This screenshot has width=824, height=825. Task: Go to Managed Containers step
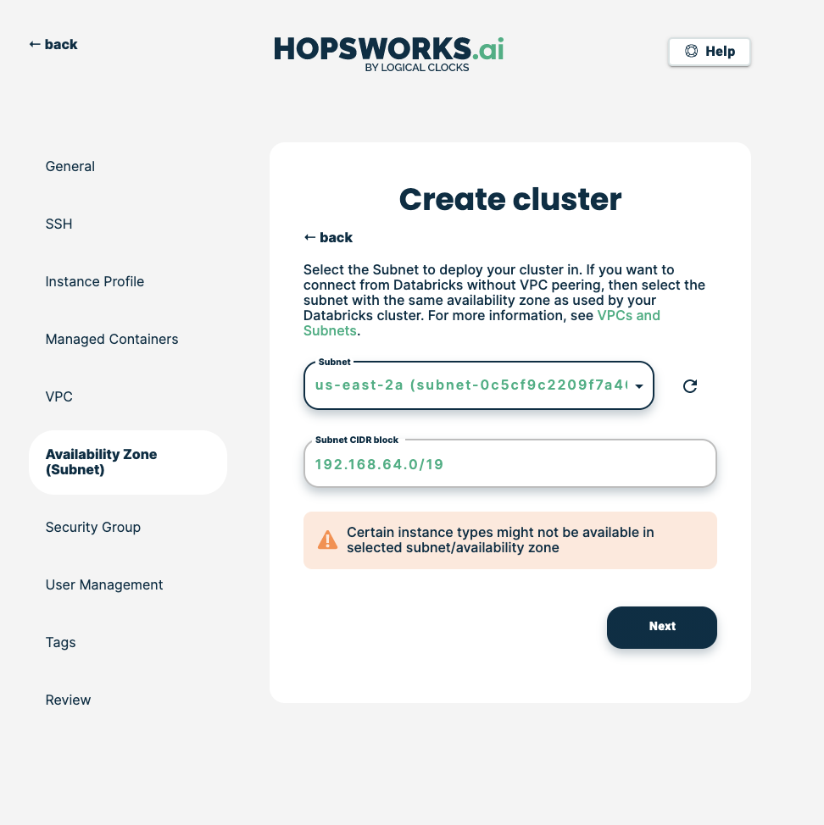point(112,339)
